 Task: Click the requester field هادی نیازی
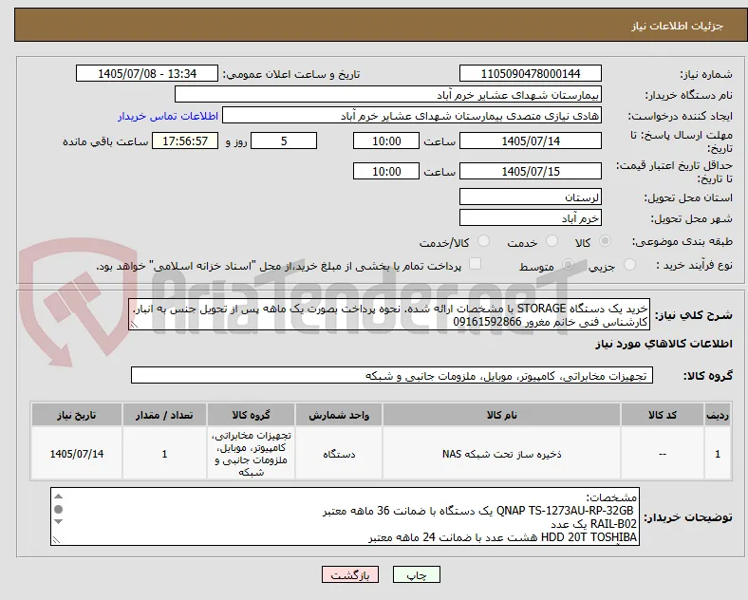(x=412, y=116)
